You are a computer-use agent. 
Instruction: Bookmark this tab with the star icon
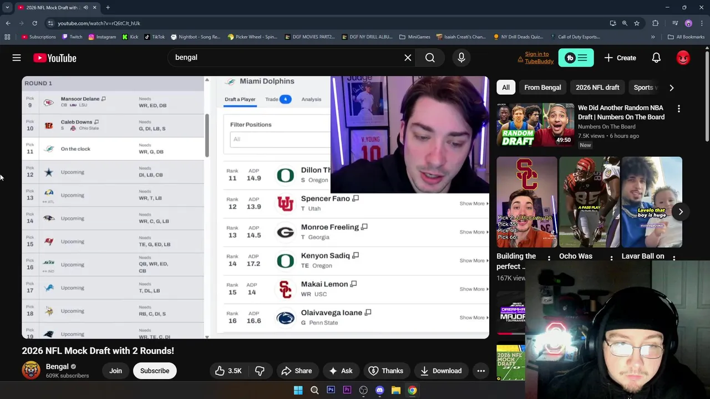tap(637, 23)
